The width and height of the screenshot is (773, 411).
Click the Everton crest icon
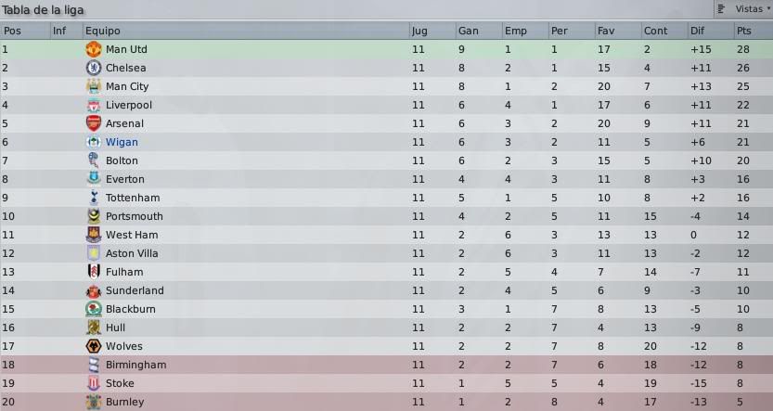click(x=94, y=179)
